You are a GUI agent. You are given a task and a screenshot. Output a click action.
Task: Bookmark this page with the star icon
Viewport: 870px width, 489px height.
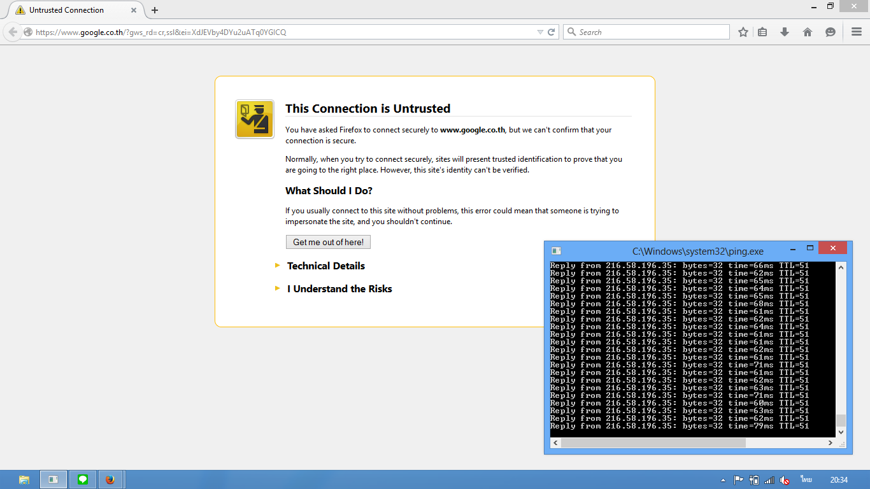click(743, 32)
